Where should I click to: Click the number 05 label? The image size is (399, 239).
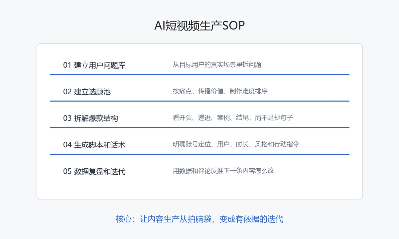[x=67, y=172]
